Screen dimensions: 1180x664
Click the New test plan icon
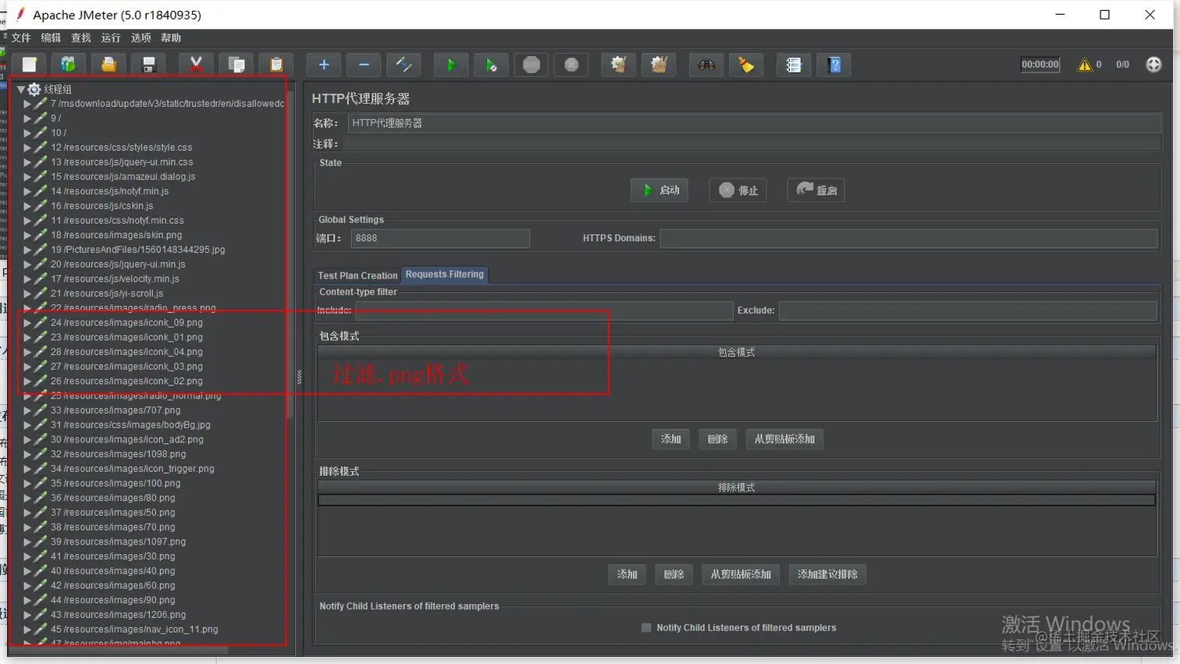(29, 65)
